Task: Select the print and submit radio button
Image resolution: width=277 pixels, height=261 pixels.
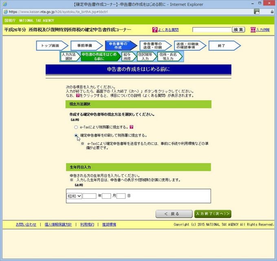Action: coord(76,135)
